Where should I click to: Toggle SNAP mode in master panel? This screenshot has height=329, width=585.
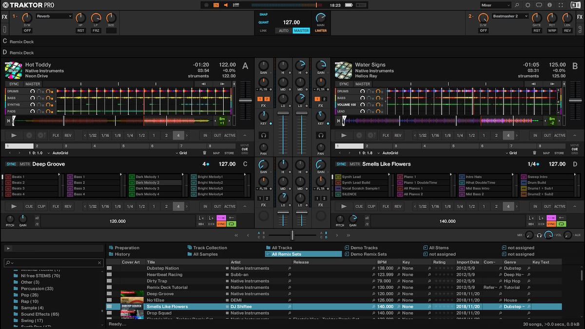click(263, 15)
